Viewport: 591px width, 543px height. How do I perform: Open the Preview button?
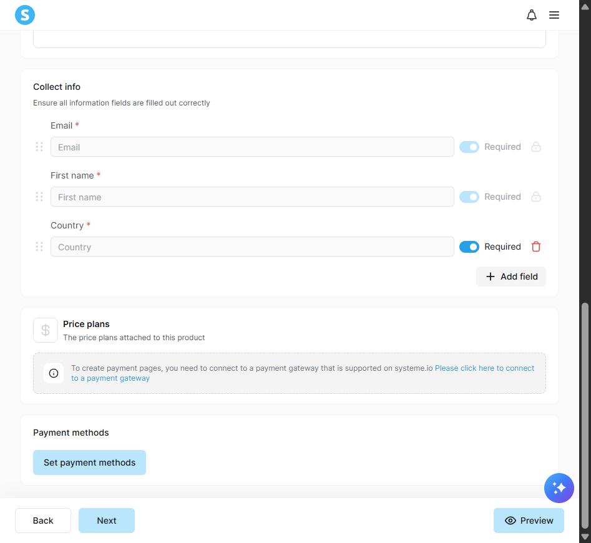[x=529, y=521]
